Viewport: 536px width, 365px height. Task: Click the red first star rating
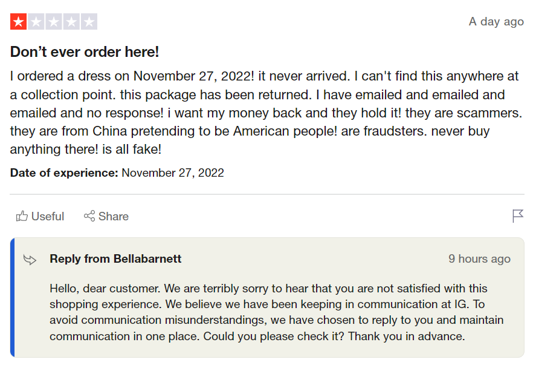tap(18, 22)
